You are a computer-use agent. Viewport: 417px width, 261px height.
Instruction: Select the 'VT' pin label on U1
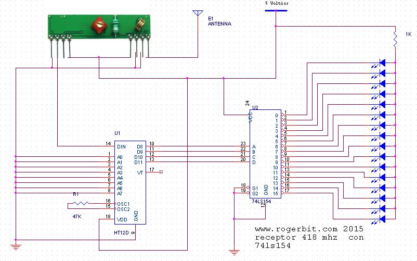click(x=140, y=173)
